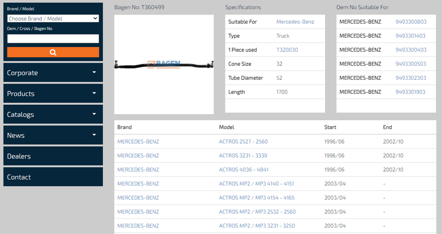This screenshot has width=442, height=234.
Task: Click ACTROS MP2 / MP3 3231 - 3250
Action: coord(257,226)
